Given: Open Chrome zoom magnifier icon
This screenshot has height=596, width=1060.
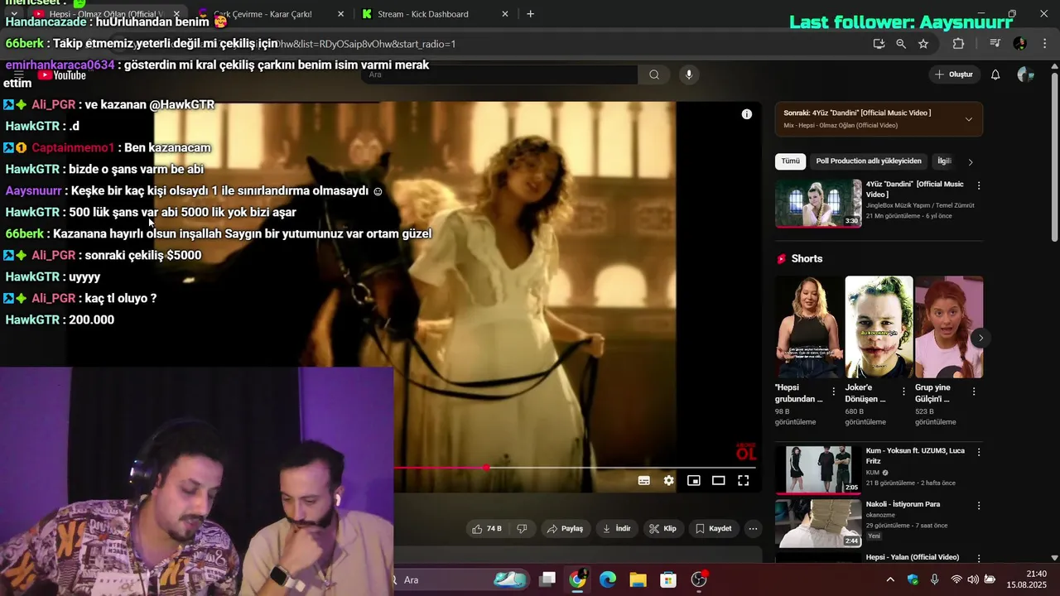Looking at the screenshot, I should tap(901, 44).
